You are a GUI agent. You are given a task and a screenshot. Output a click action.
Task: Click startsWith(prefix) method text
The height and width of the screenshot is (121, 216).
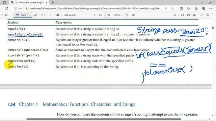(x=23, y=55)
